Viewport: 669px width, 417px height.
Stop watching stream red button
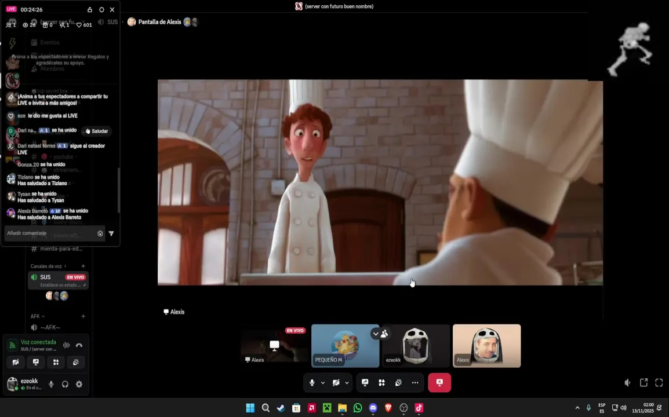point(439,382)
